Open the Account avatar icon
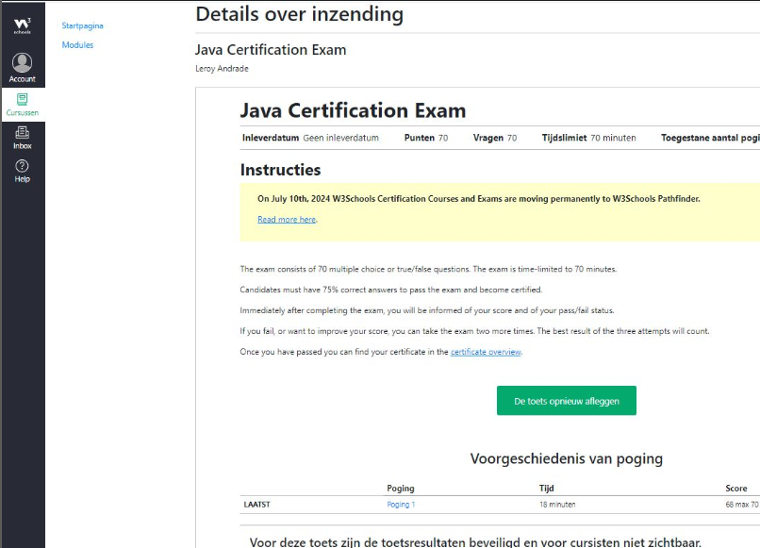The height and width of the screenshot is (548, 760). tap(22, 63)
